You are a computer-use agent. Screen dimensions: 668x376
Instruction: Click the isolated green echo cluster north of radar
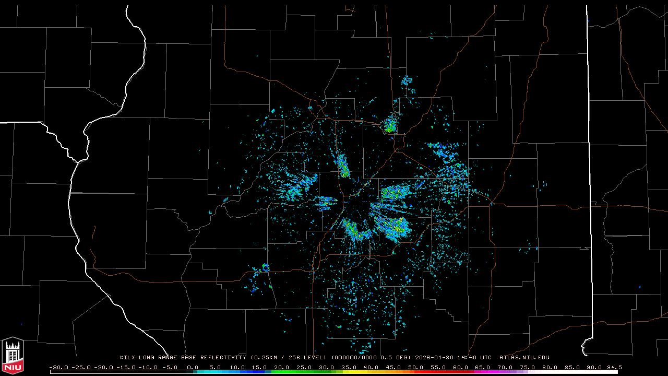(390, 125)
